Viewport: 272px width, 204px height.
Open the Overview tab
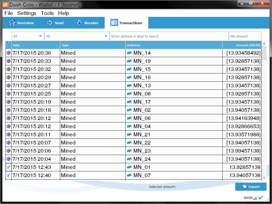21,23
